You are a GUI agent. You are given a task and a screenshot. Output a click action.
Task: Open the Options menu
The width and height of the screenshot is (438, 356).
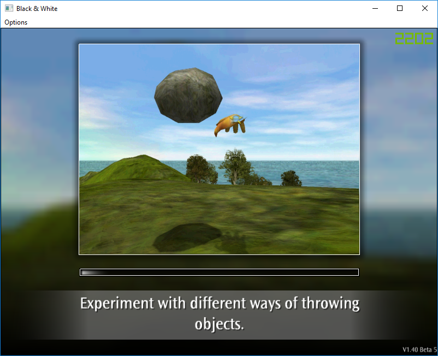click(16, 22)
